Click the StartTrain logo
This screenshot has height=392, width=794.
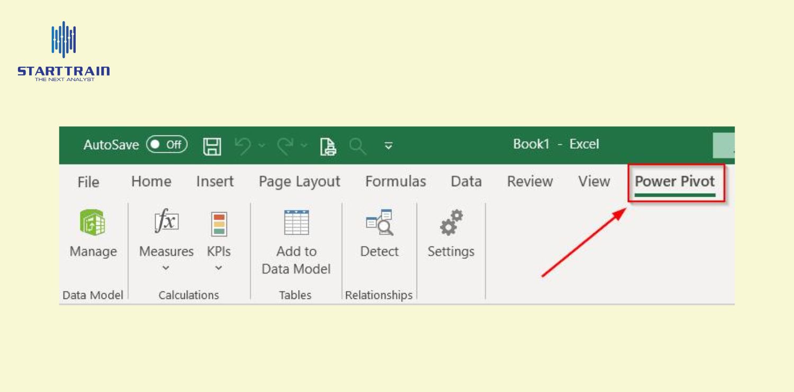64,51
